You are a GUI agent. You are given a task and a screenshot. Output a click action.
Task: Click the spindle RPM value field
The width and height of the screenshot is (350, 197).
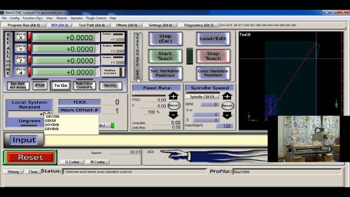point(209,105)
